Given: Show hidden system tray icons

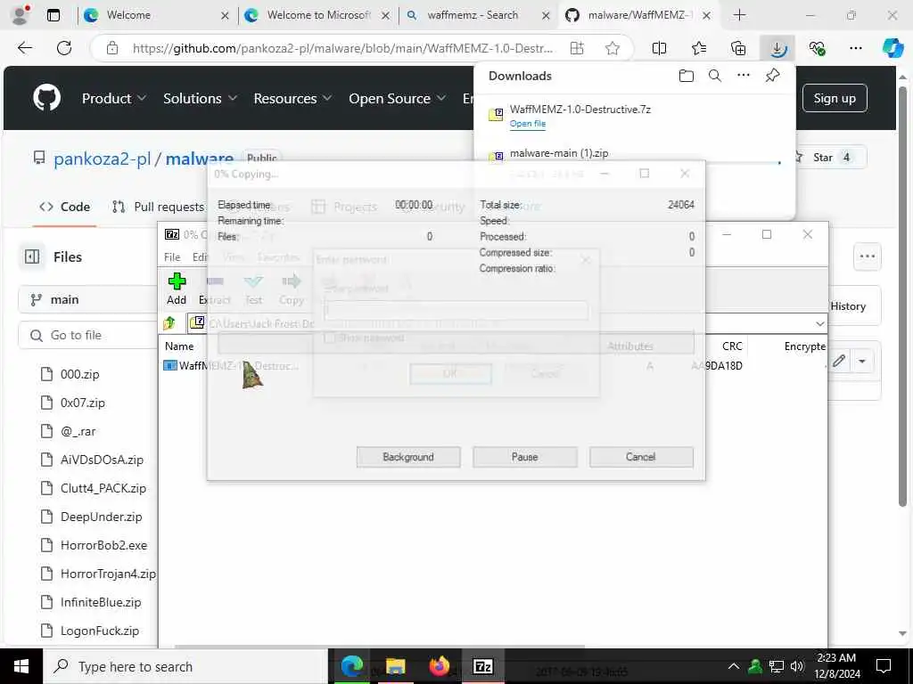Looking at the screenshot, I should coord(734,666).
